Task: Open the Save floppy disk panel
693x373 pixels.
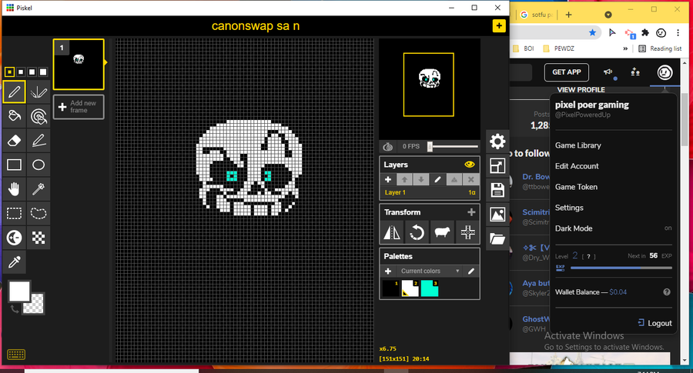Action: [497, 190]
